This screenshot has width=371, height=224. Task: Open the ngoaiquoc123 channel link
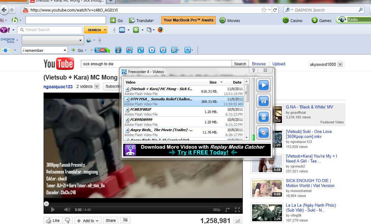pos(58,87)
